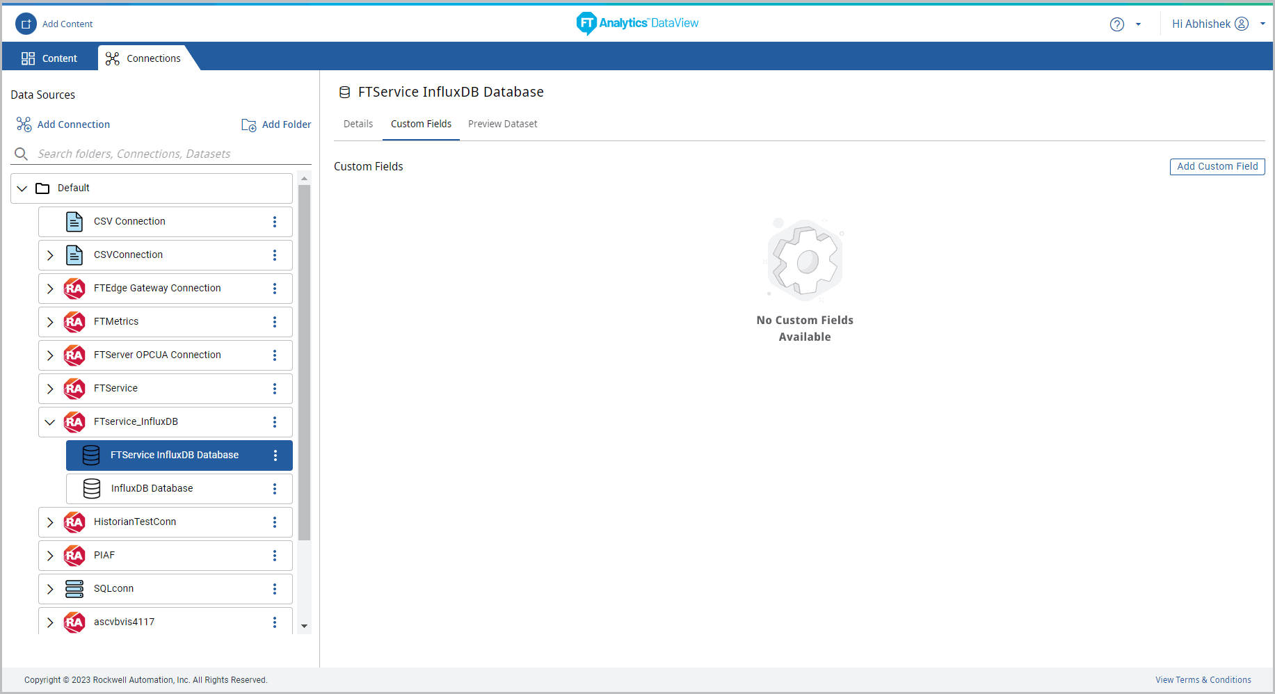Collapse the Default folder

pos(22,188)
